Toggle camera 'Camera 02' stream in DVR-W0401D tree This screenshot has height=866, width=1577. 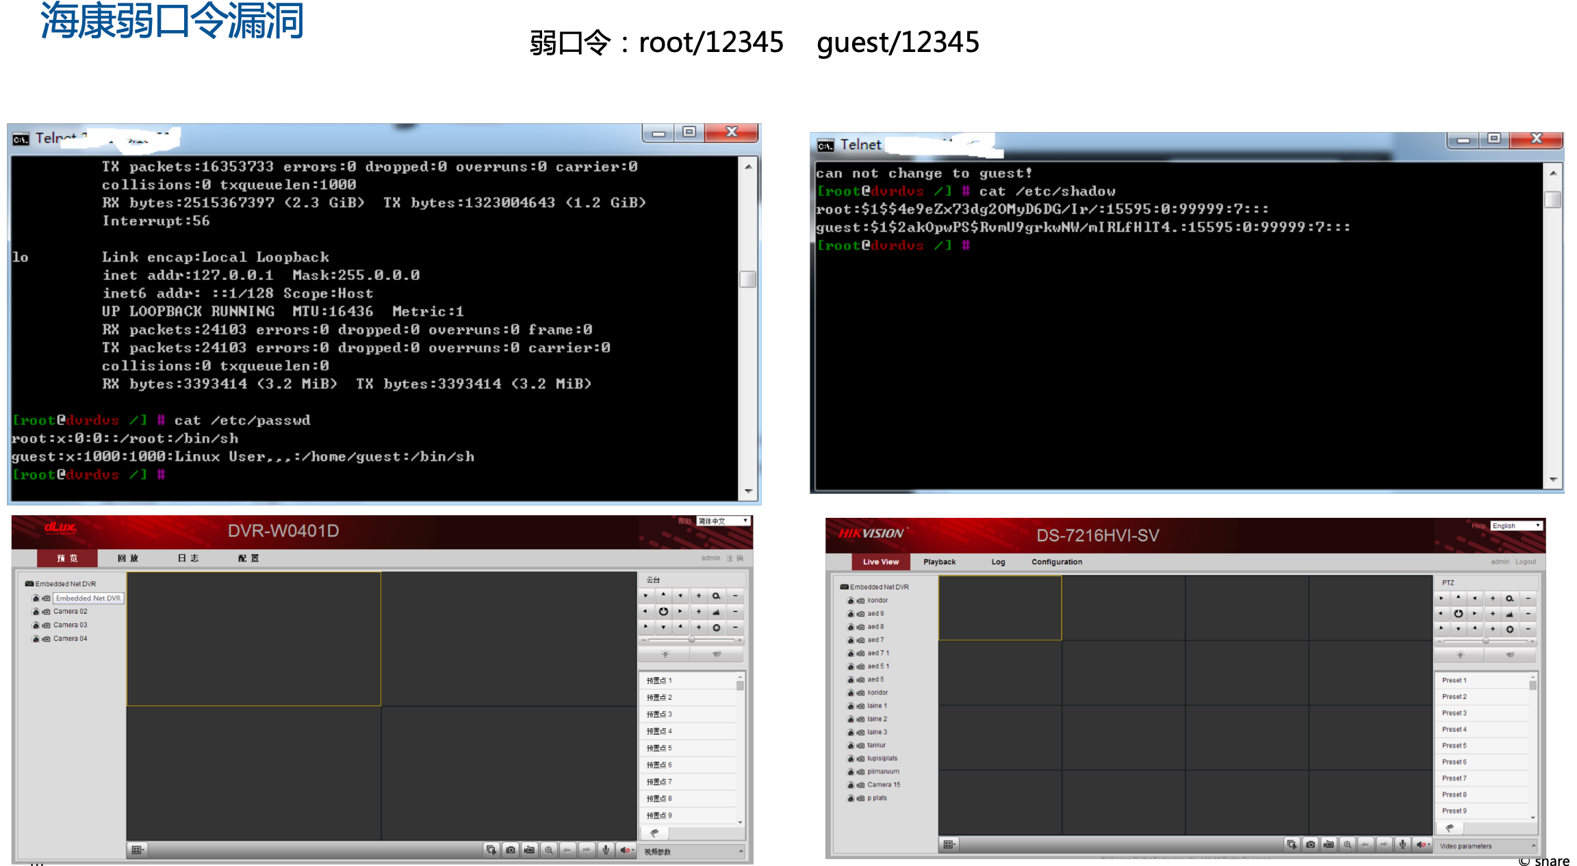coord(36,612)
